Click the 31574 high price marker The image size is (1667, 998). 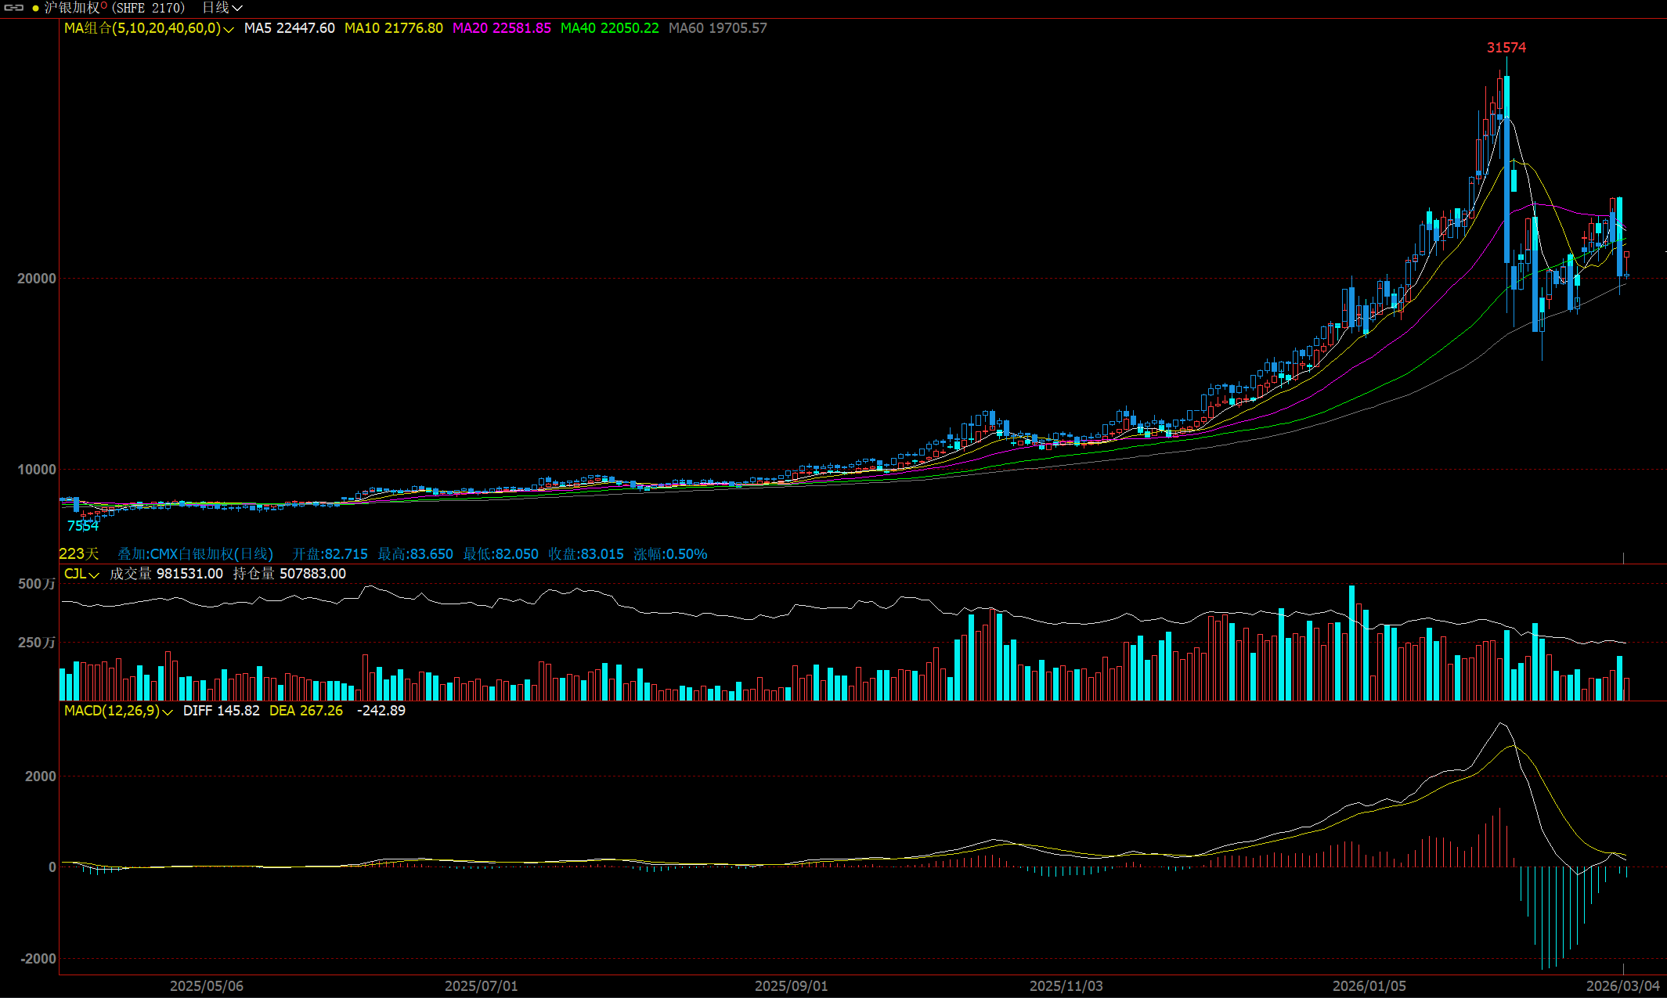click(x=1506, y=48)
